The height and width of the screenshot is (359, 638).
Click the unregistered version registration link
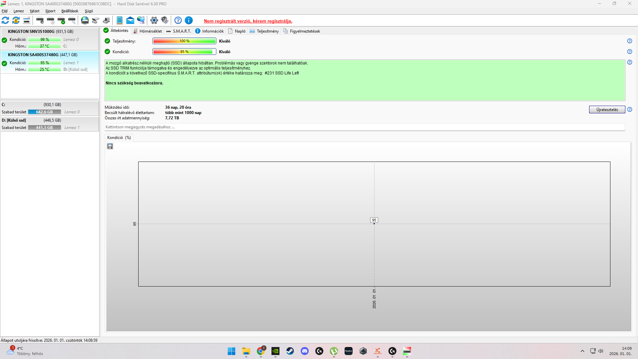tap(248, 21)
